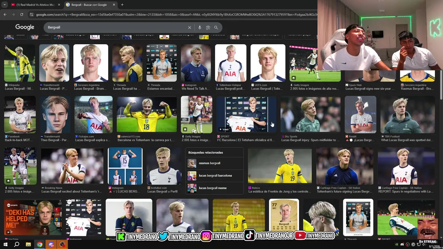Open 'DEKI HAS HELPED ME!' video thumbnail

[33, 218]
